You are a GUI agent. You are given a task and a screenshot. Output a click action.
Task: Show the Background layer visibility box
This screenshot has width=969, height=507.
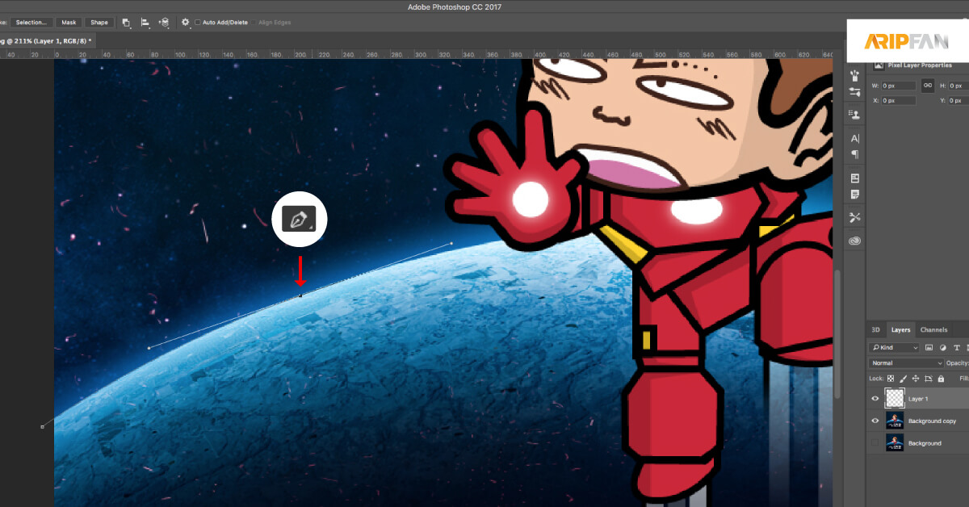pyautogui.click(x=875, y=443)
